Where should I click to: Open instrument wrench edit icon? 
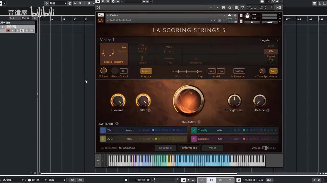(x=101, y=15)
